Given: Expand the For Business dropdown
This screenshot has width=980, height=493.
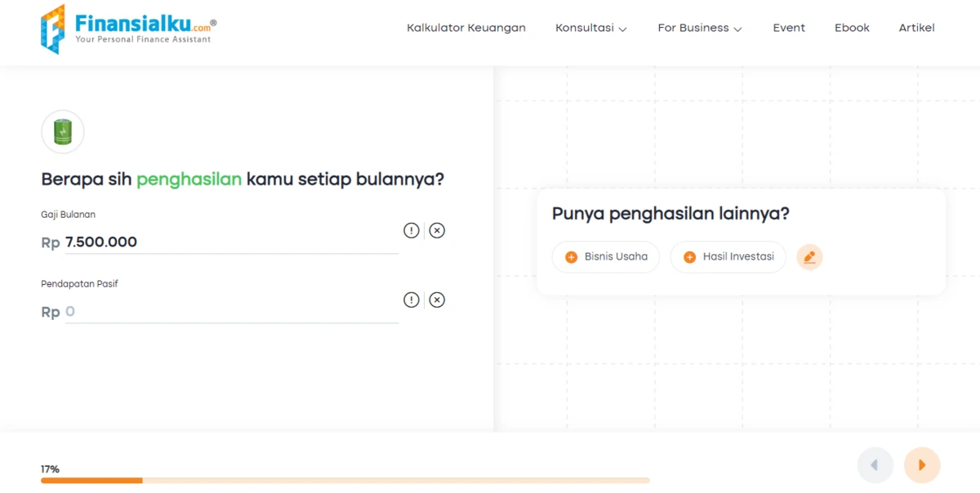Looking at the screenshot, I should [x=700, y=28].
